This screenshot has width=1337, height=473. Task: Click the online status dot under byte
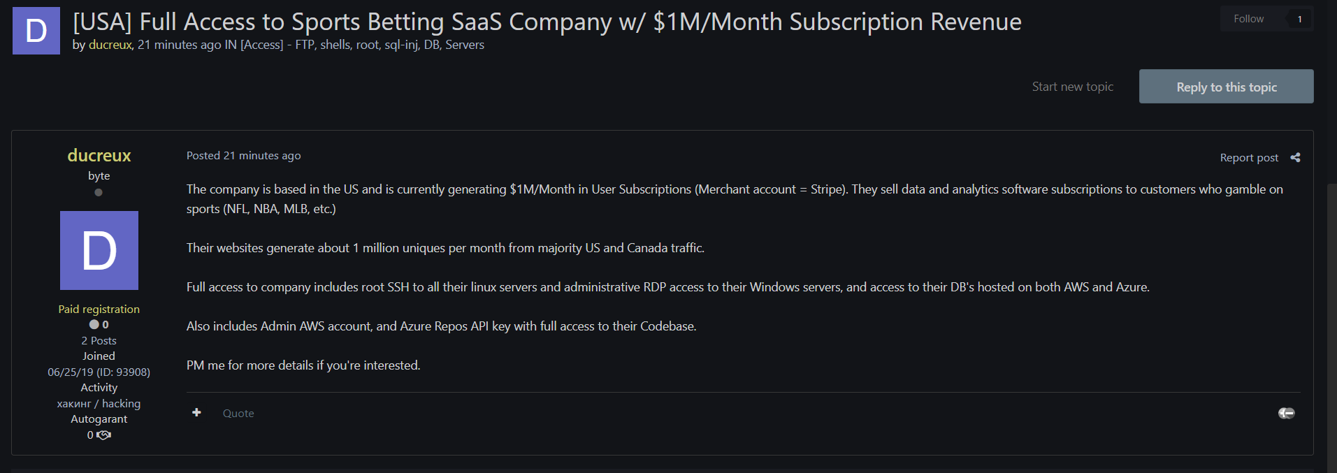click(99, 192)
